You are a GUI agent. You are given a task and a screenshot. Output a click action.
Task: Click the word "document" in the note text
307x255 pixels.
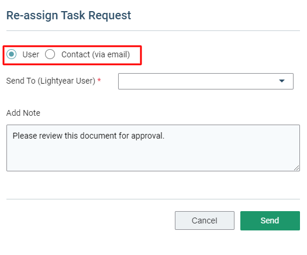(x=98, y=136)
